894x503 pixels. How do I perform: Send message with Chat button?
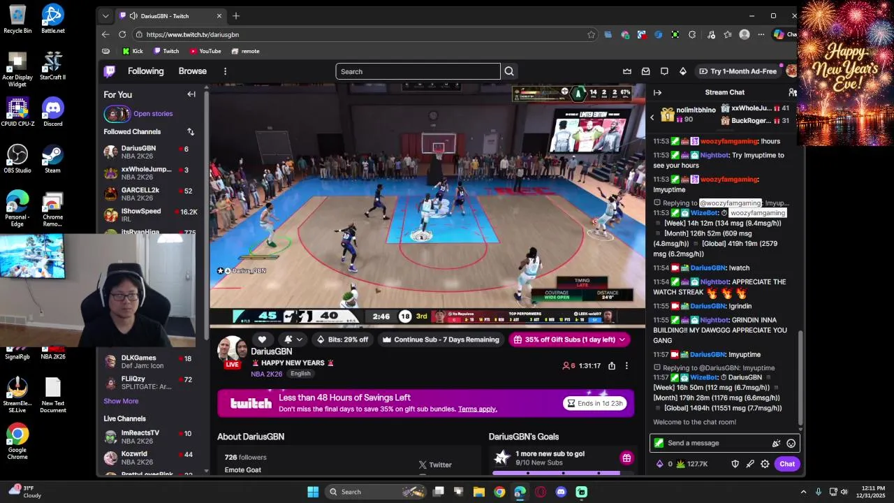[x=787, y=464]
